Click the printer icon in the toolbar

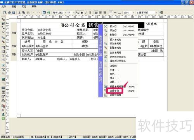(x=9, y=12)
